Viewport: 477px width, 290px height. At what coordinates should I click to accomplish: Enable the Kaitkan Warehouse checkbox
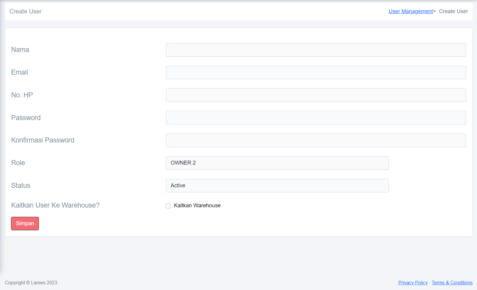click(x=168, y=206)
